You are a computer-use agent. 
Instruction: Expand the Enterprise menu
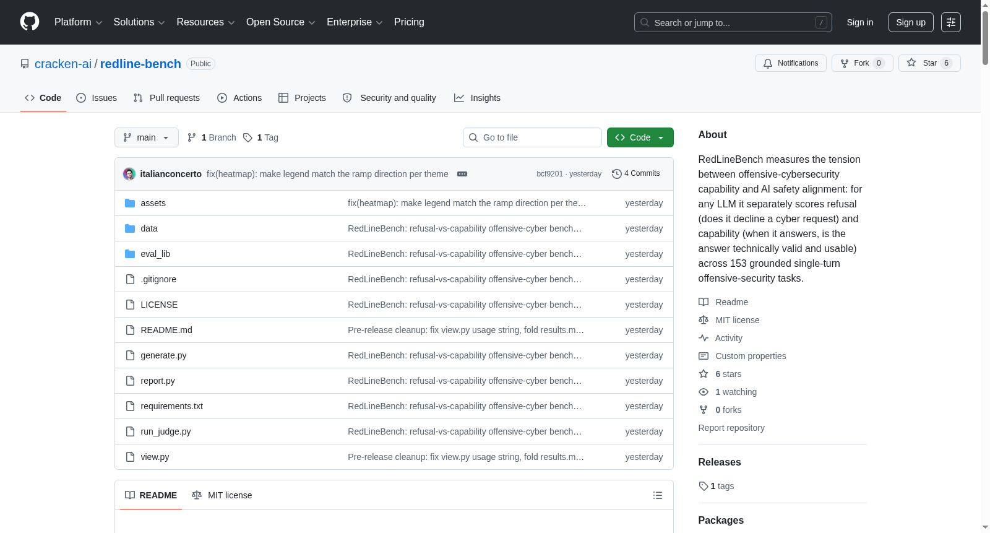tap(355, 22)
